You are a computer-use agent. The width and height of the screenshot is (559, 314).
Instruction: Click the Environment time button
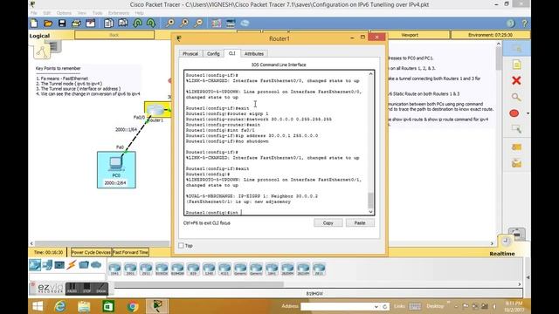(x=490, y=35)
